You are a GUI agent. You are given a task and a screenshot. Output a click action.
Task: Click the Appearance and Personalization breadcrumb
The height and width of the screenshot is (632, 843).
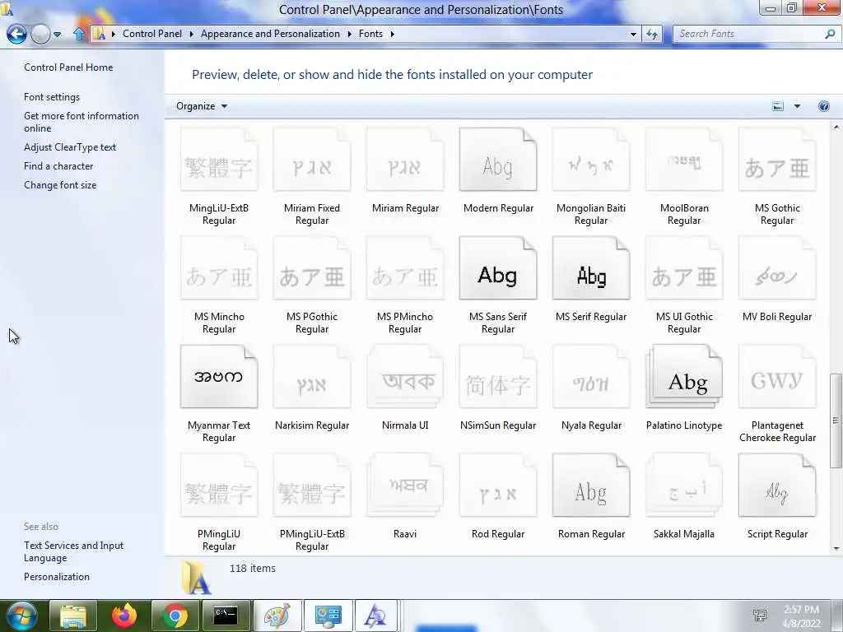(x=270, y=33)
